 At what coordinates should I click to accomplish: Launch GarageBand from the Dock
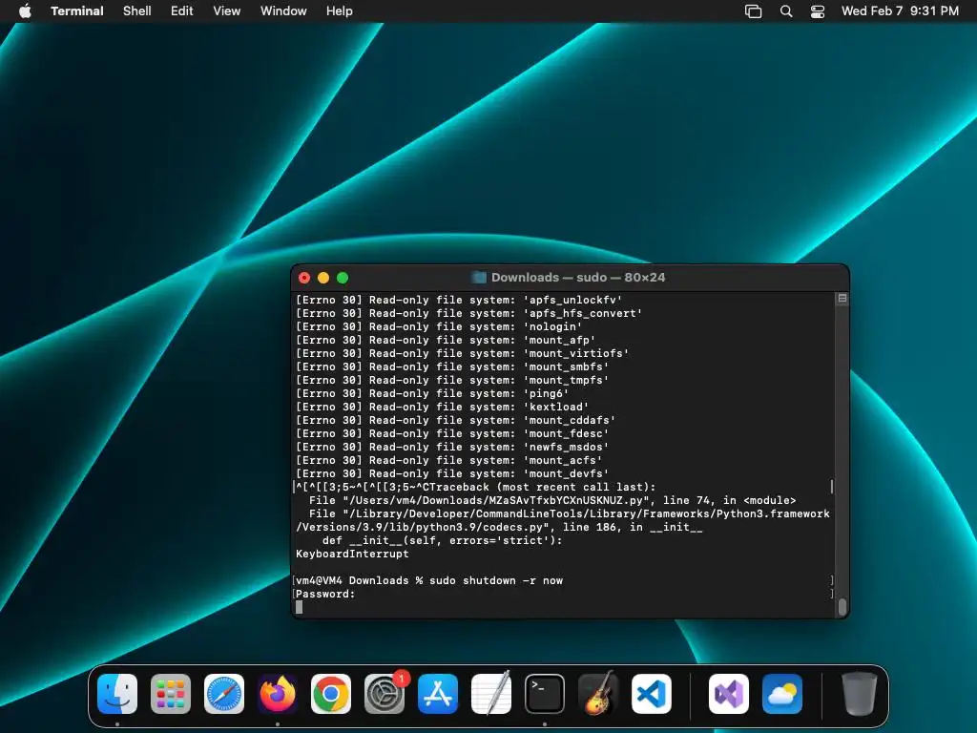click(598, 694)
